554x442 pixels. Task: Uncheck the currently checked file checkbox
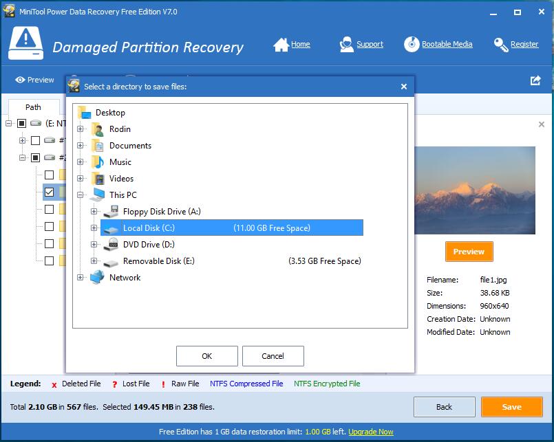(x=49, y=192)
